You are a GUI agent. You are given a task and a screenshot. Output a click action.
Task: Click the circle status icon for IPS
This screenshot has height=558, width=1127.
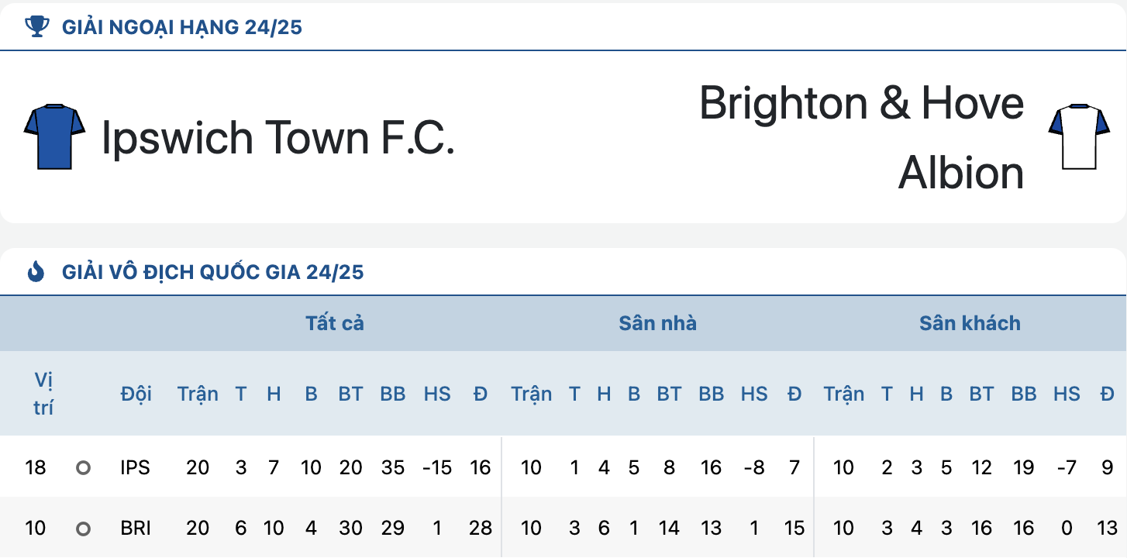coord(84,467)
